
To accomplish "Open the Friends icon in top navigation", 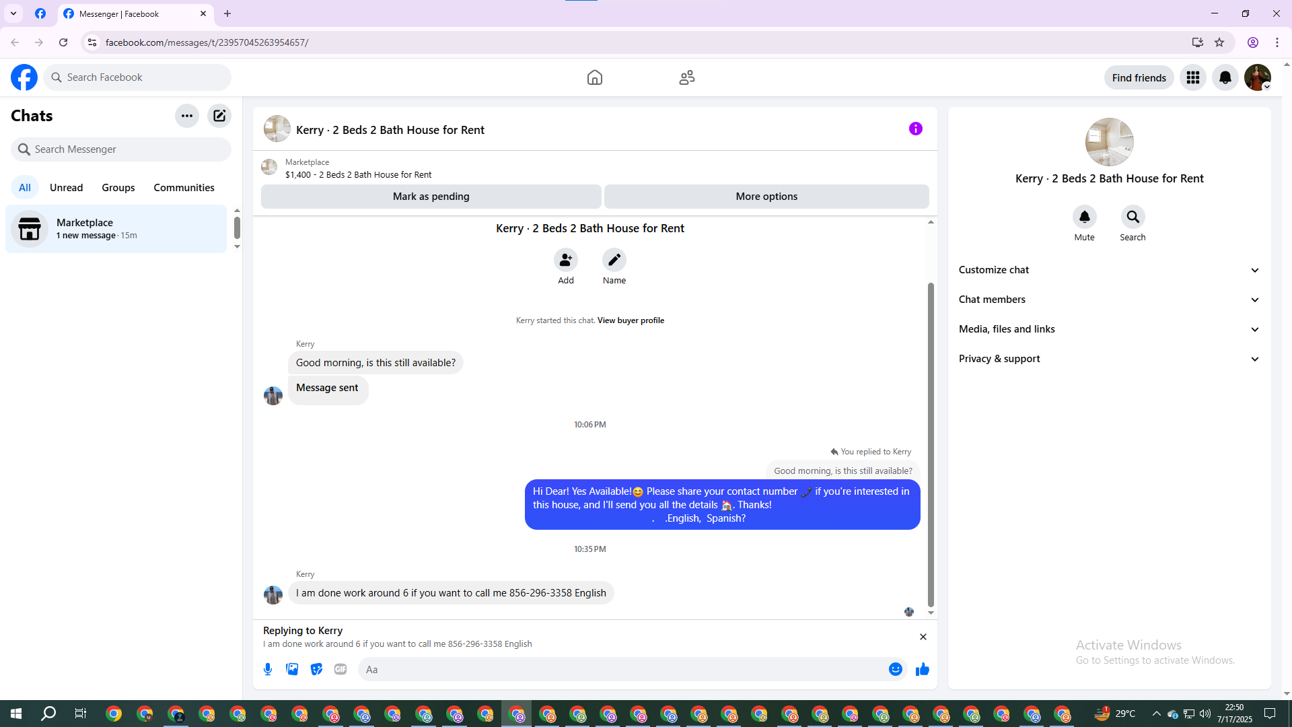I will [x=686, y=77].
